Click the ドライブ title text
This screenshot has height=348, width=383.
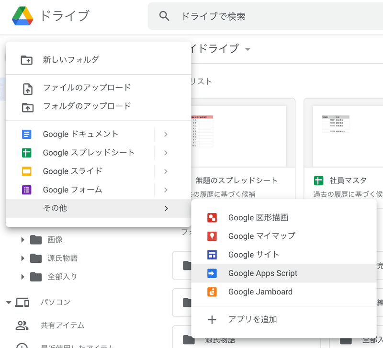(65, 16)
